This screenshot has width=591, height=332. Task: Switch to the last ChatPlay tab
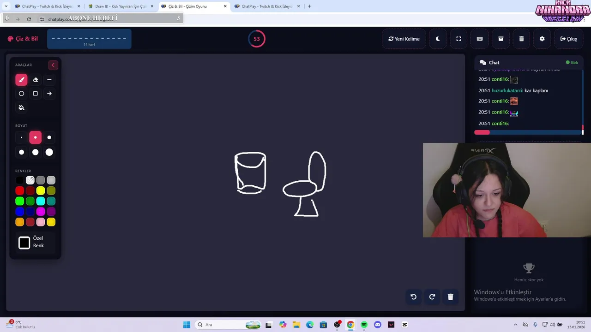267,6
